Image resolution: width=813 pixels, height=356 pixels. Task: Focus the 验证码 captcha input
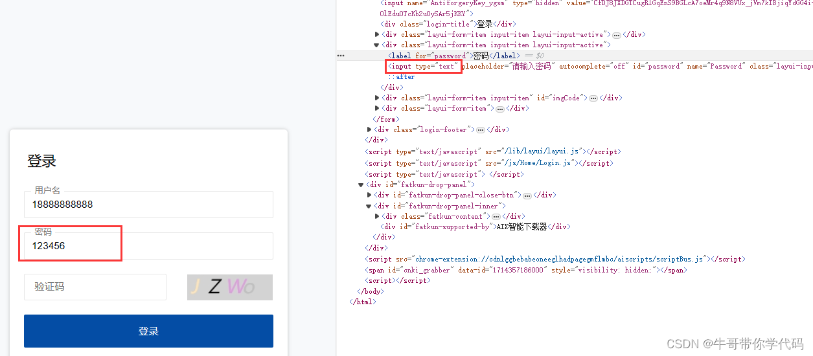click(x=95, y=287)
